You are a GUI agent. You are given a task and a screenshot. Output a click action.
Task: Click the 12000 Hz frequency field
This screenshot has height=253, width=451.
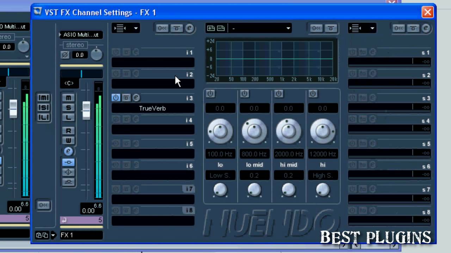[x=323, y=154]
